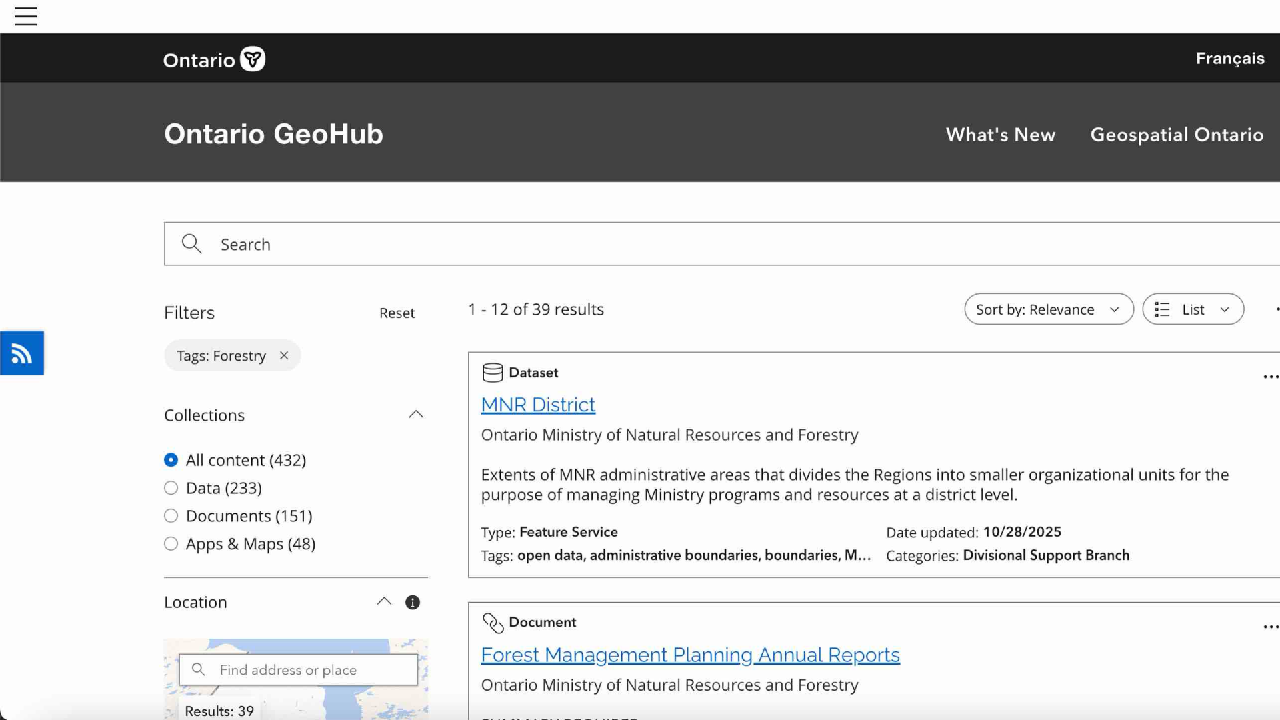Open the RSS feed panel
This screenshot has height=720, width=1280.
click(22, 353)
